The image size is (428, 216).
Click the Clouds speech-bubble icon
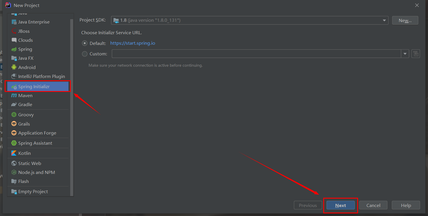click(x=14, y=40)
